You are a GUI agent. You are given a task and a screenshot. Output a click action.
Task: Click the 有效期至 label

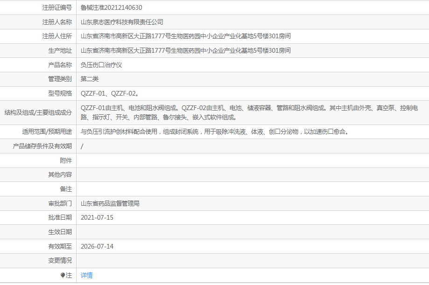(x=60, y=246)
